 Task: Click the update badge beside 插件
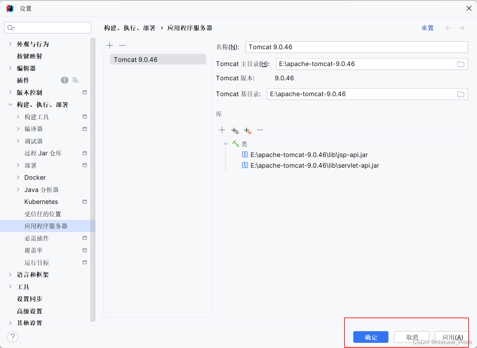[x=64, y=80]
